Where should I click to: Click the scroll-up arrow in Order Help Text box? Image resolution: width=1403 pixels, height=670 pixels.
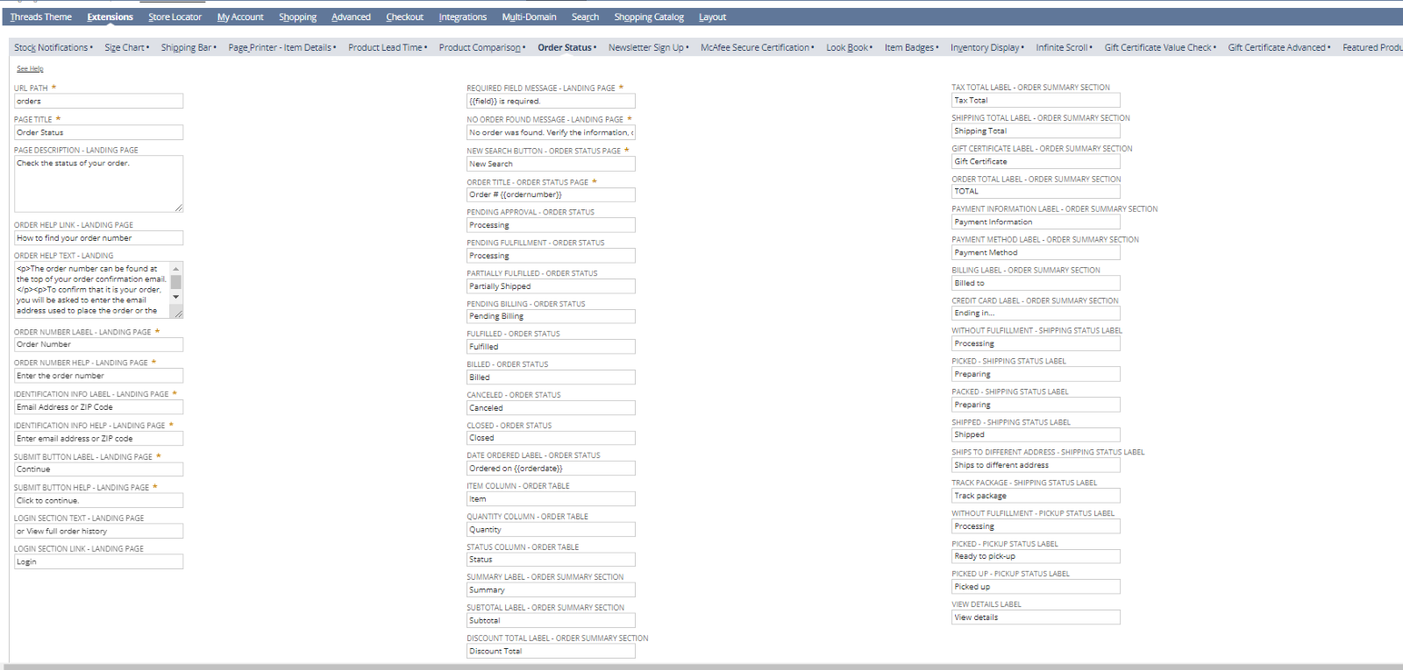click(x=176, y=269)
